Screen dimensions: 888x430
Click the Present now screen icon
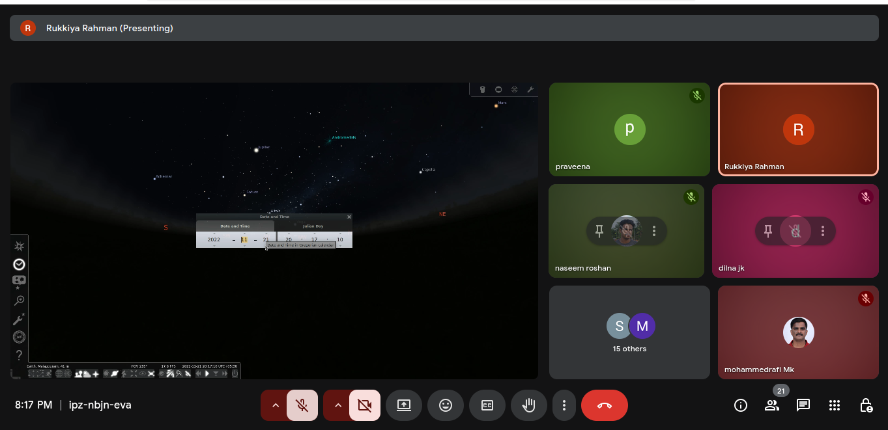404,405
